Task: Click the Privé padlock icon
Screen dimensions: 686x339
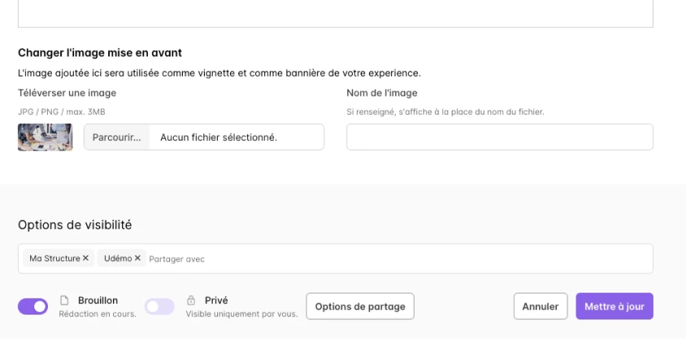Action: pos(192,300)
